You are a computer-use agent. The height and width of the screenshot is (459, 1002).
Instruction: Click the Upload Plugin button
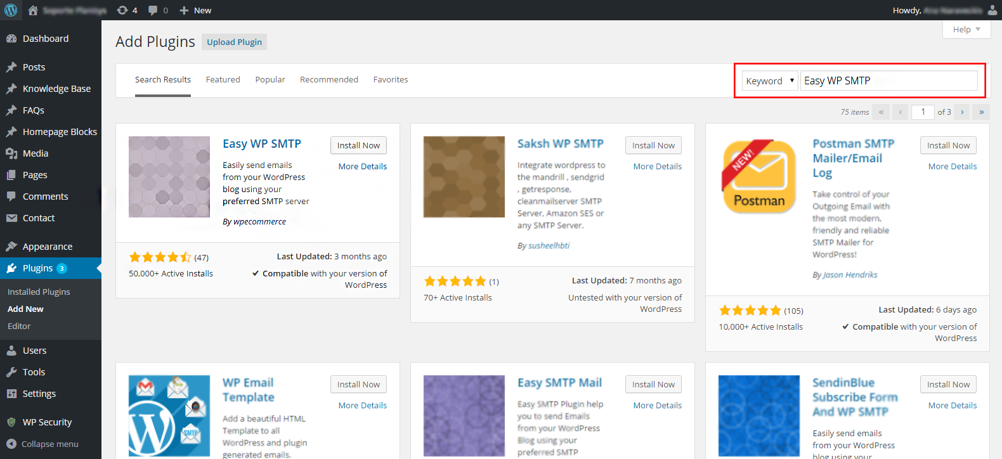(234, 42)
